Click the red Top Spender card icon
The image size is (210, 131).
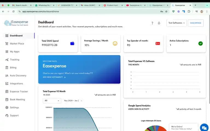tap(158, 43)
